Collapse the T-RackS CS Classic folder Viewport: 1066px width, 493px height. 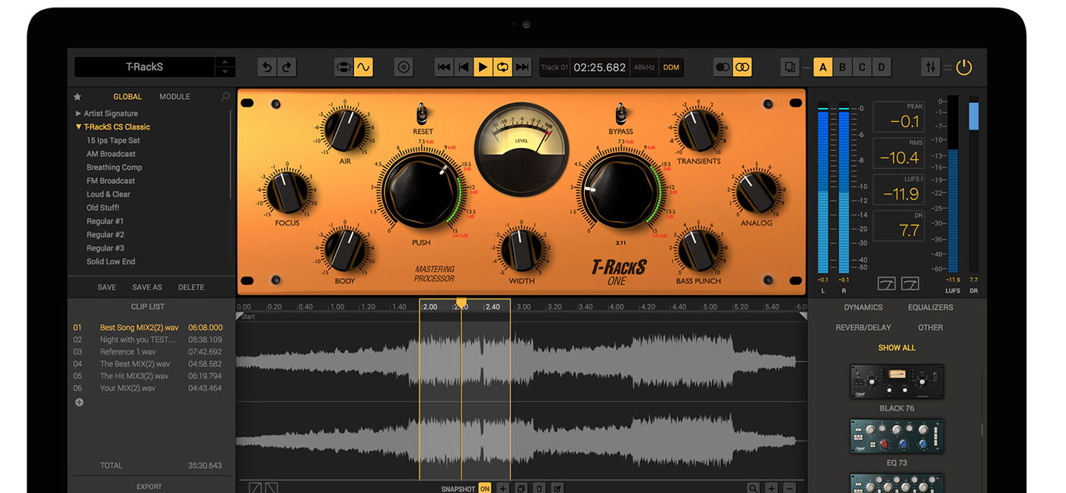tap(78, 127)
